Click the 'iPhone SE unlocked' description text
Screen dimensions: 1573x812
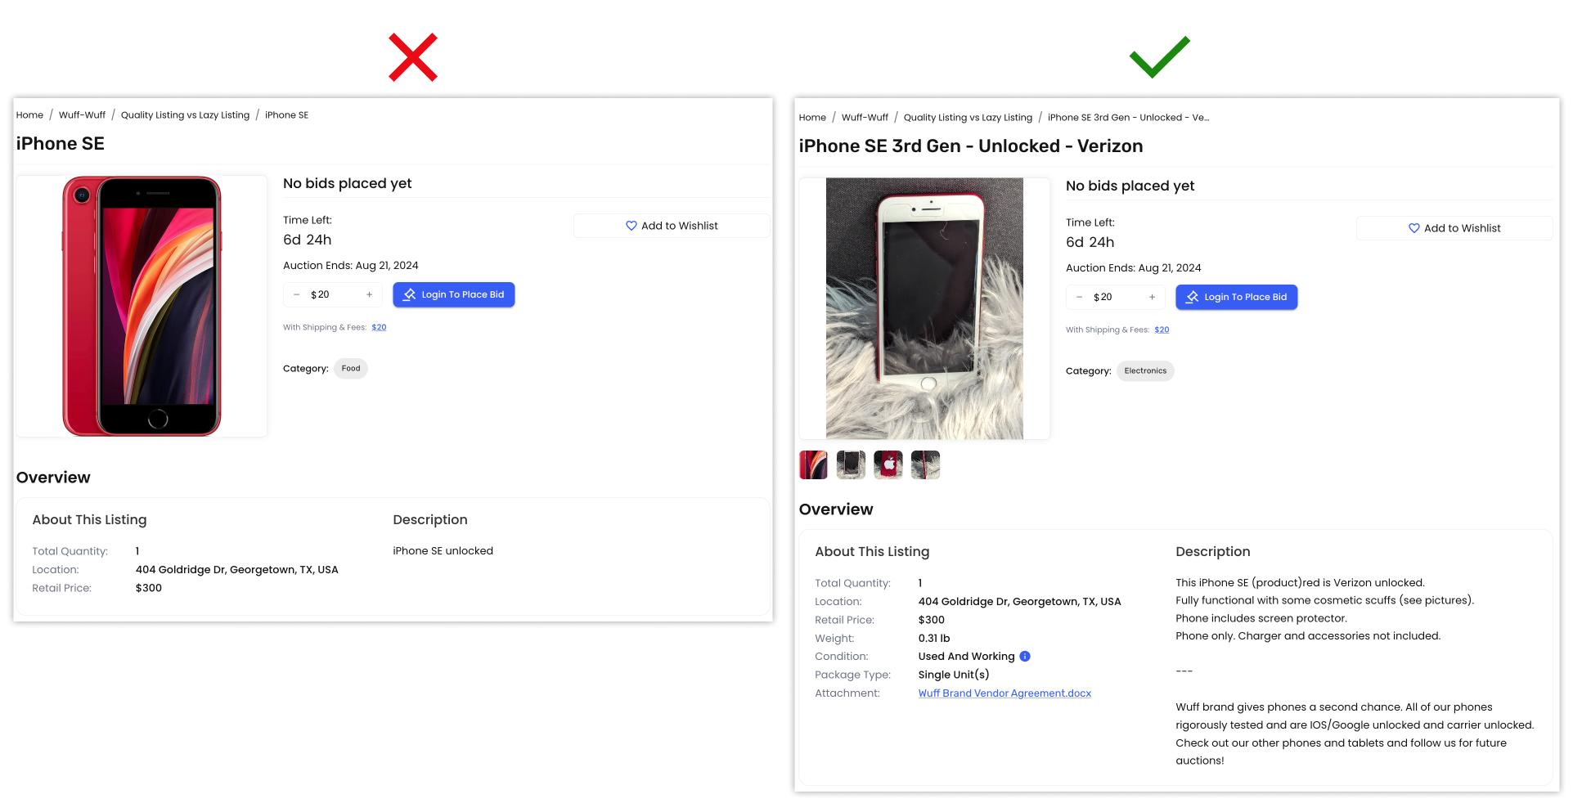point(443,551)
